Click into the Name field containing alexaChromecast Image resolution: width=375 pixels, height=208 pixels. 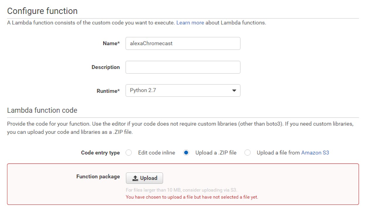click(183, 43)
